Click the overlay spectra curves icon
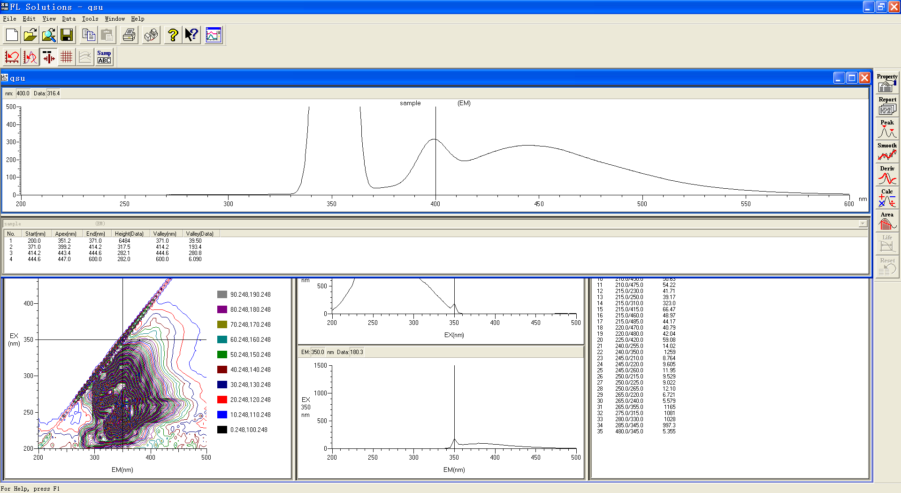This screenshot has width=901, height=493. pos(31,57)
